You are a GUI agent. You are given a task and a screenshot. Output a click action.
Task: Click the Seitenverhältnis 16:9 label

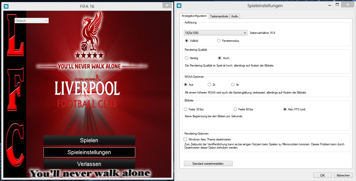coord(263,33)
